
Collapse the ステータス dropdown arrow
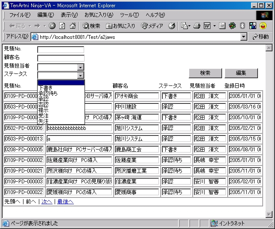coord(80,75)
